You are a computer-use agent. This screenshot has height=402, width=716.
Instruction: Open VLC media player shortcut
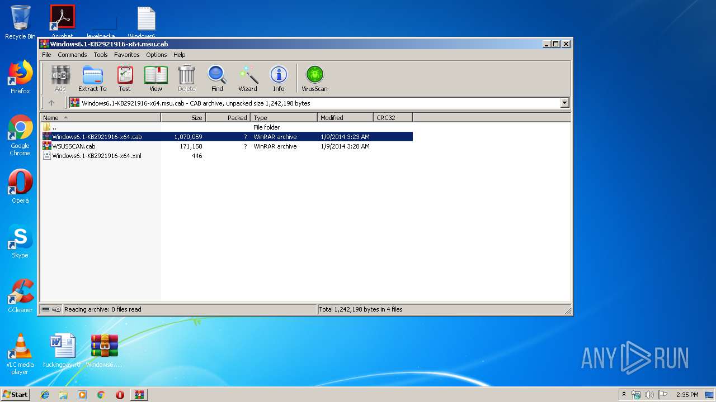point(20,354)
